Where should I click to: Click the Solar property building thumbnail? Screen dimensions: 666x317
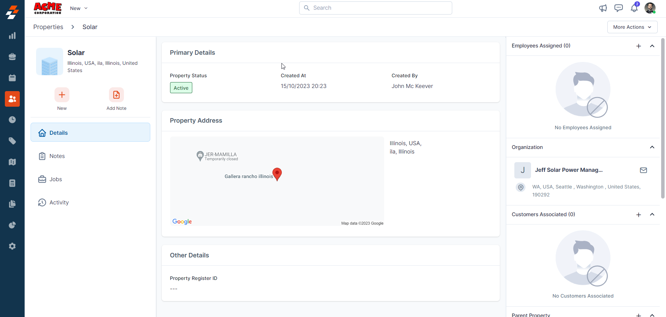[x=50, y=62]
